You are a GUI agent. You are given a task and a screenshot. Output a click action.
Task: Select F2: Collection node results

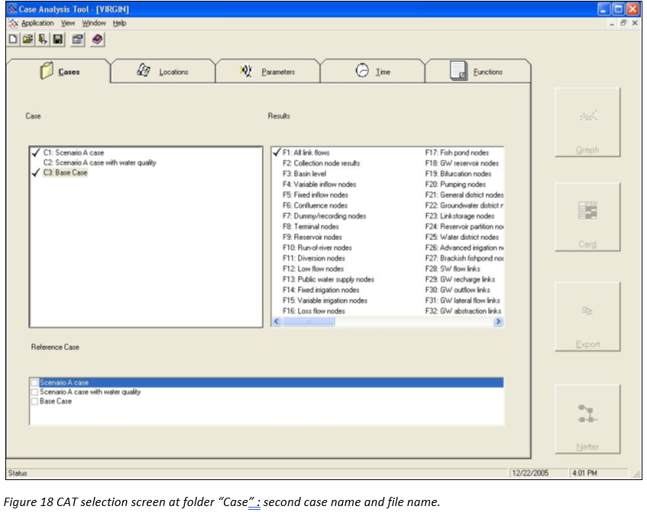coord(321,163)
